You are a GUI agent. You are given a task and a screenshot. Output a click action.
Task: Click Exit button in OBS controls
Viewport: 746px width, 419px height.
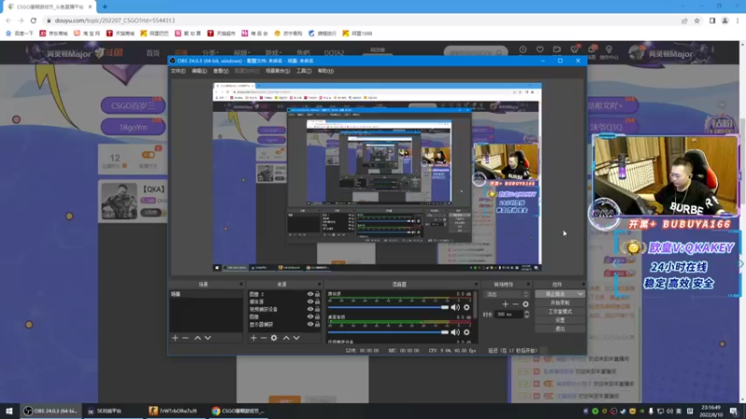(x=560, y=329)
